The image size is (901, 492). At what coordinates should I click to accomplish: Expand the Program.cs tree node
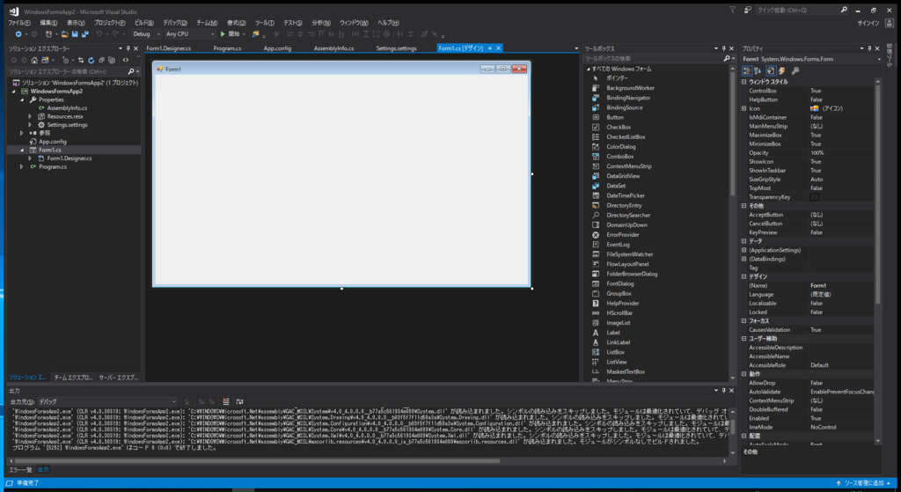coord(22,166)
